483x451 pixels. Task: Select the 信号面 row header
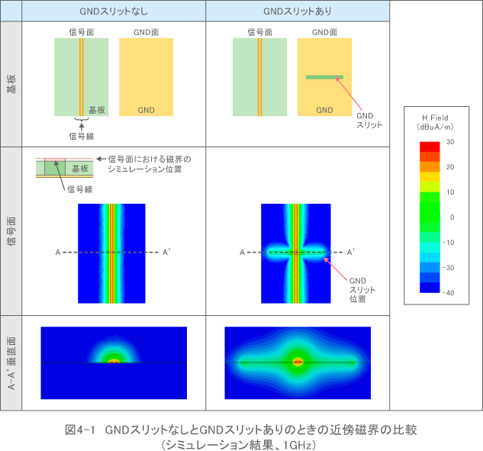(11, 231)
